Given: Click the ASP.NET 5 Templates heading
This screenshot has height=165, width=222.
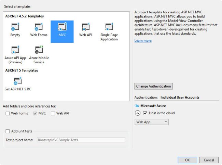Looking at the screenshot, I should [x=22, y=71].
